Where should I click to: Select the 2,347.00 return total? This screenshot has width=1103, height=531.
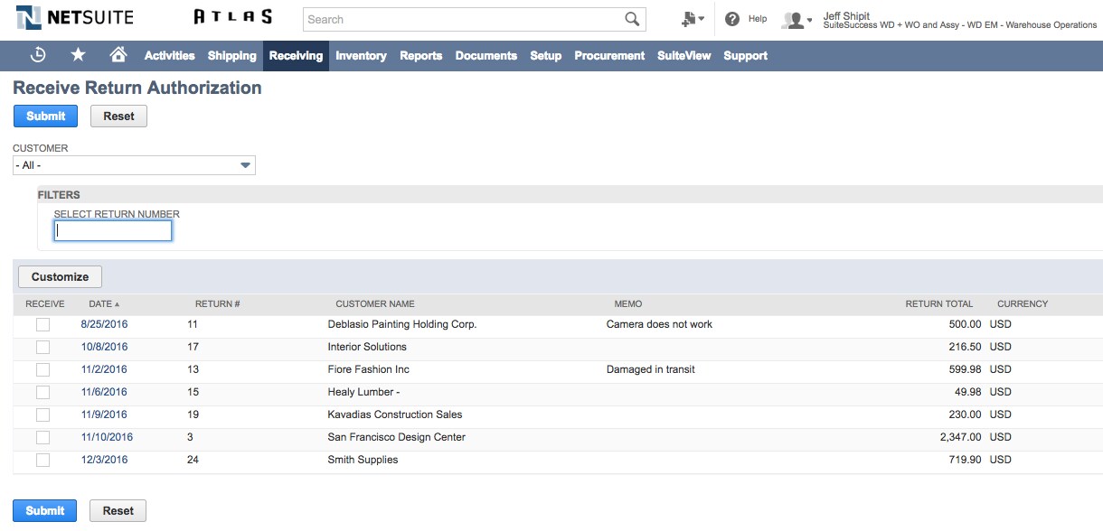pos(961,437)
